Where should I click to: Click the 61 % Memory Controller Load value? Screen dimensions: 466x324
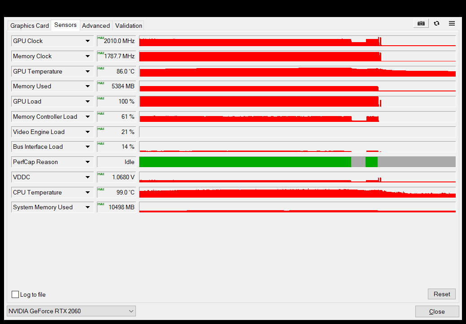coord(117,117)
